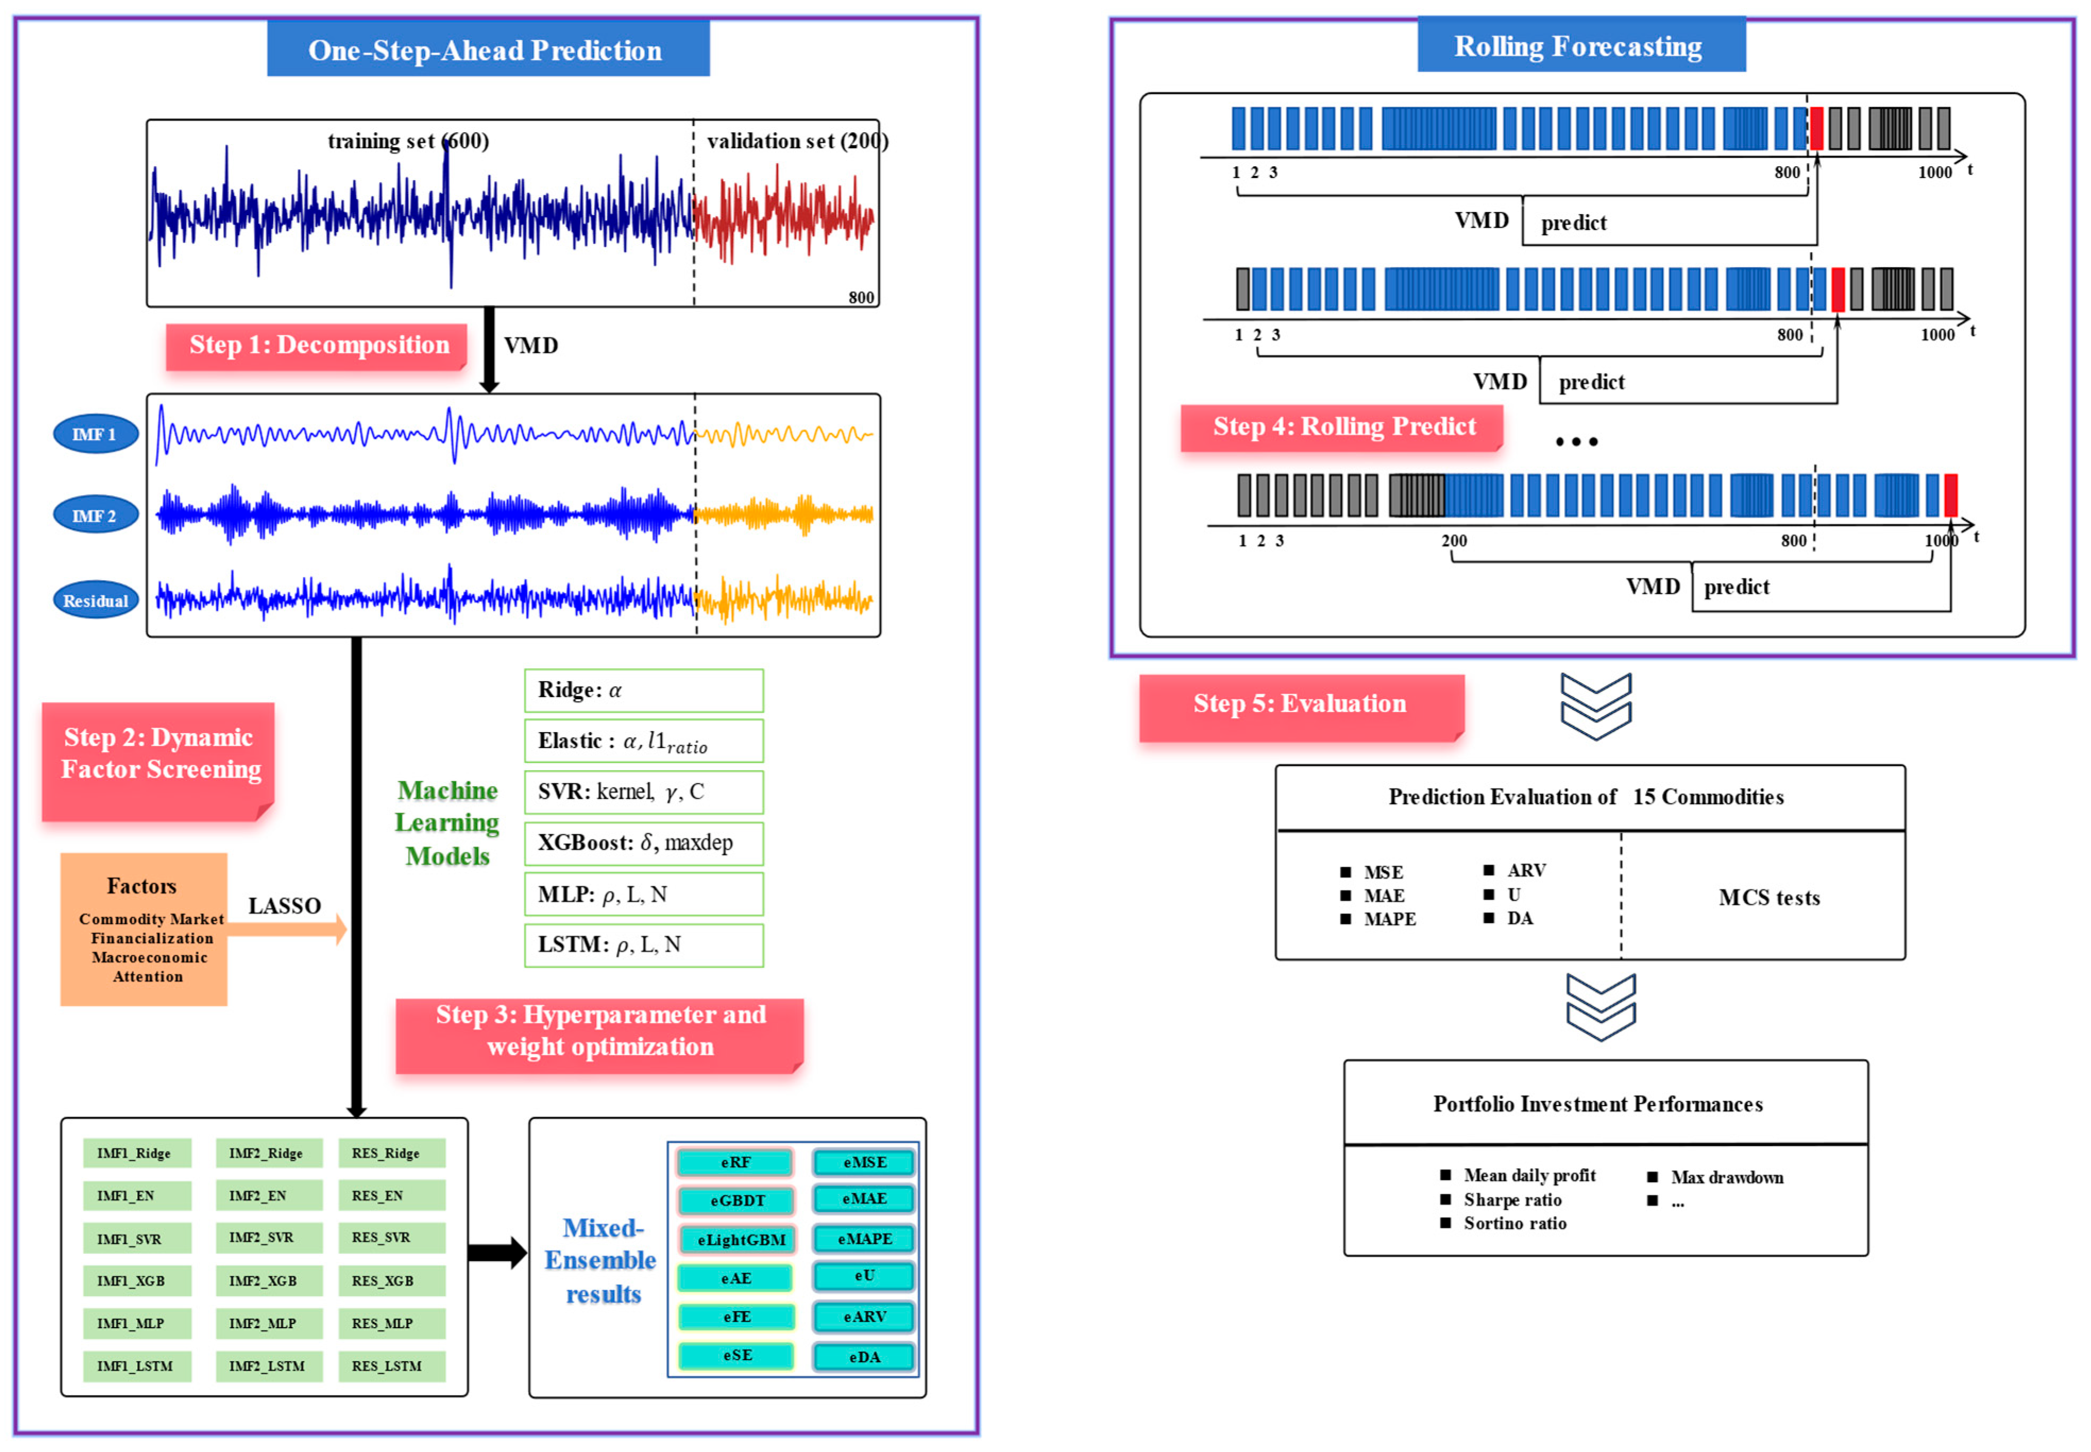Click the XGBoost parameter box

coord(643,843)
